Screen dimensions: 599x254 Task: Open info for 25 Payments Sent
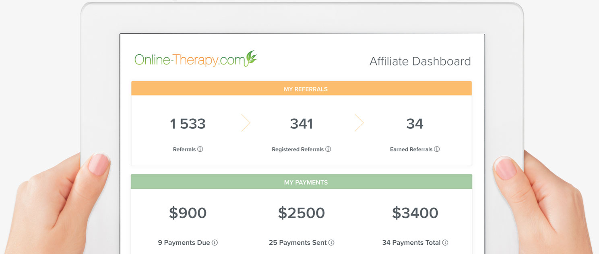tap(331, 242)
